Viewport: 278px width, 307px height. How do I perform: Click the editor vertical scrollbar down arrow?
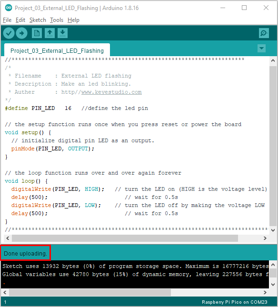[273, 230]
